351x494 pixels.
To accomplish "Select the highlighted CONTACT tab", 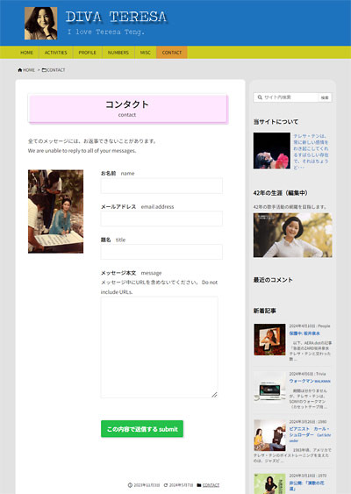I will click(x=172, y=53).
